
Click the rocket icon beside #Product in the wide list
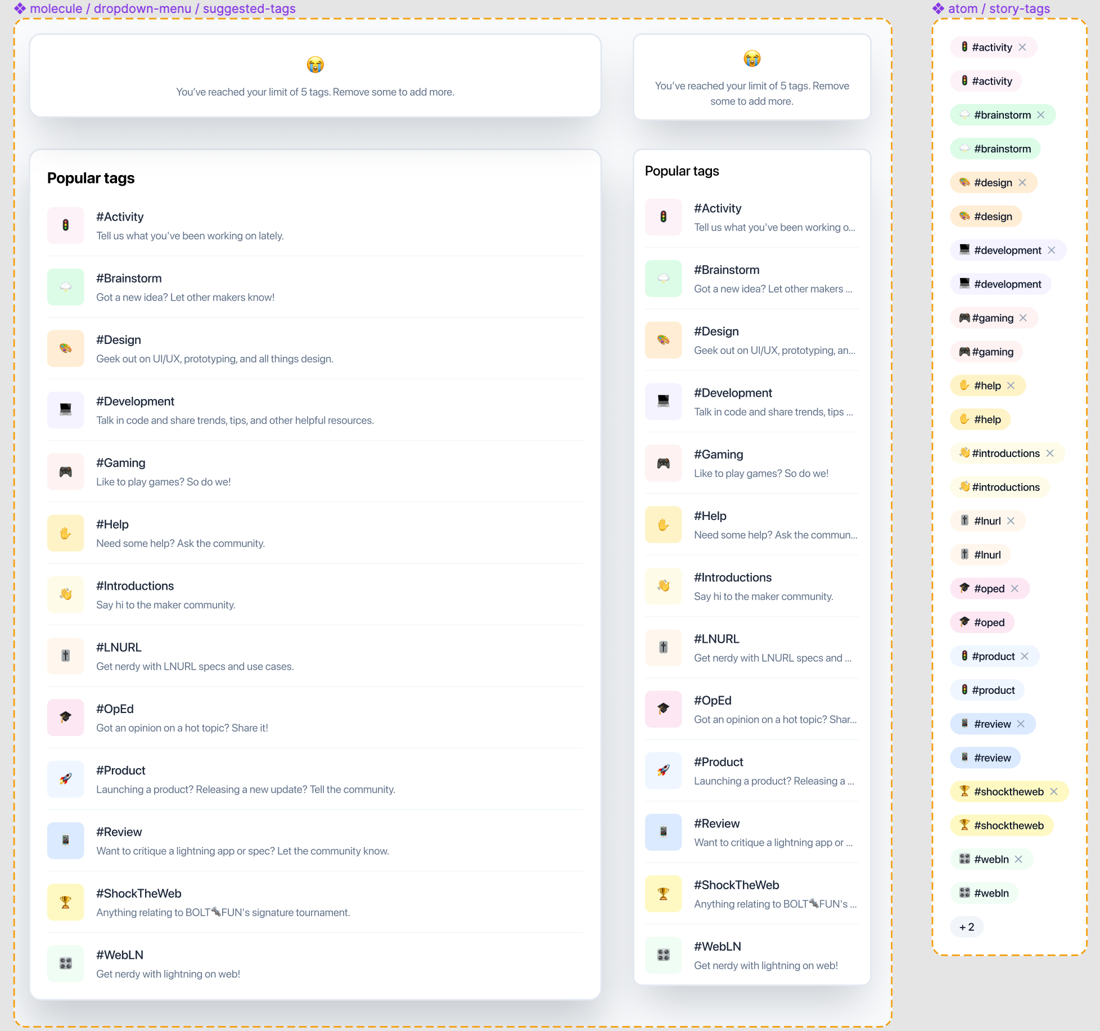(66, 779)
